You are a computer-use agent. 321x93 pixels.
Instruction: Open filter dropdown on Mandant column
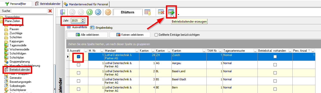137,51
